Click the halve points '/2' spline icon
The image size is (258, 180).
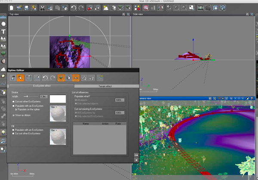[83, 78]
